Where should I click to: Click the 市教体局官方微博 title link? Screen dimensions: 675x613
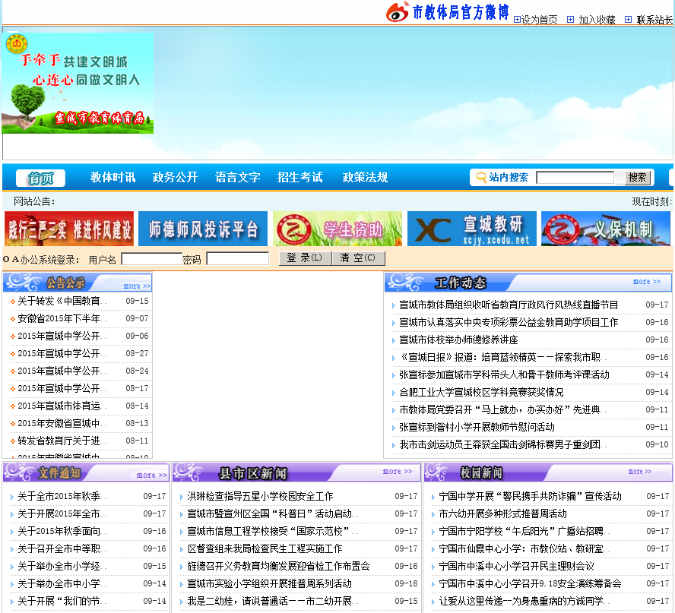461,12
